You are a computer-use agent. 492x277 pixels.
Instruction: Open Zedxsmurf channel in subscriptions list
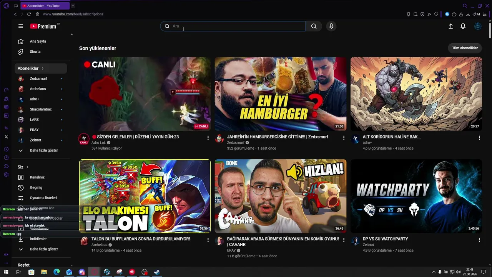point(41,78)
